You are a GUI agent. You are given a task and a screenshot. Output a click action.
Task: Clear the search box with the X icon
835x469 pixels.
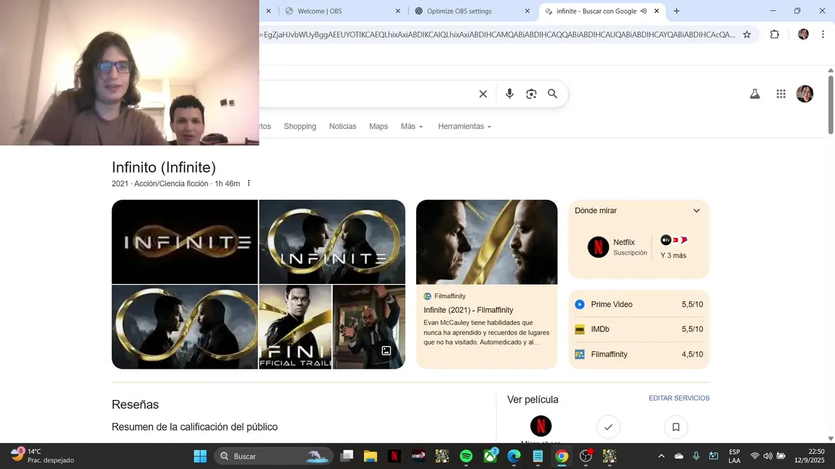(x=483, y=94)
